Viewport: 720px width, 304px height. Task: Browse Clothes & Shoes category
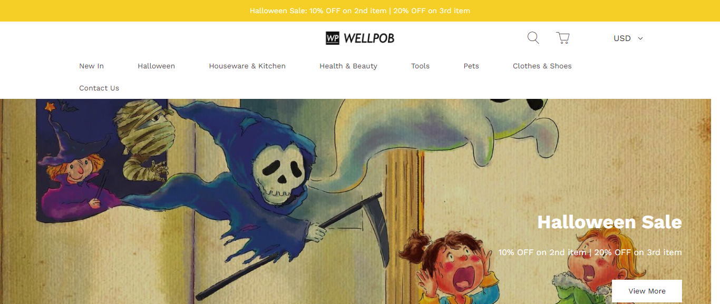[542, 66]
